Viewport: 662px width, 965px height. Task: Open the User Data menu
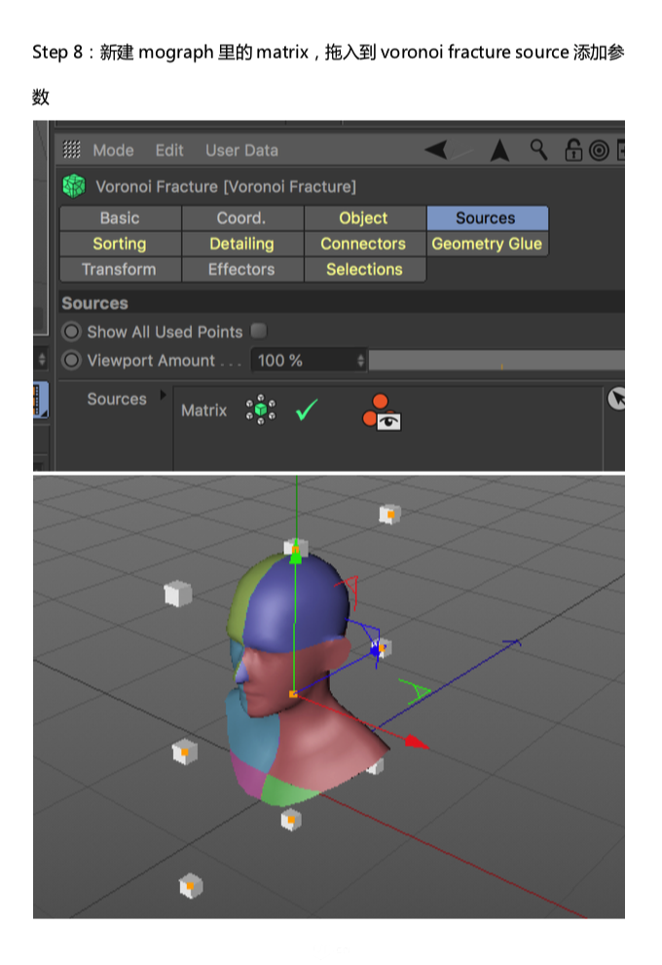pos(241,150)
